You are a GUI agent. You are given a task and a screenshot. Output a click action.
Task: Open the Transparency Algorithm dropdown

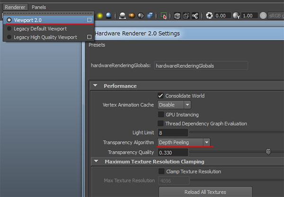[x=185, y=142]
